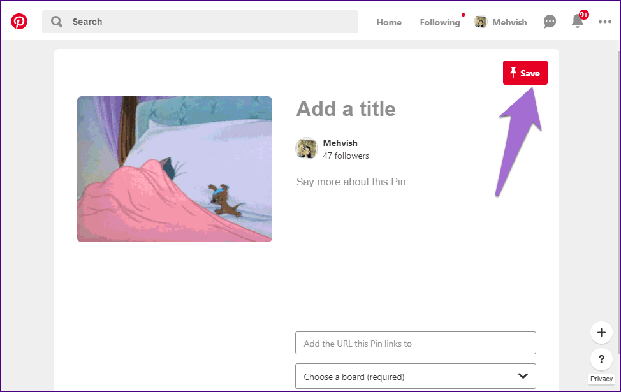The width and height of the screenshot is (621, 392).
Task: Click the Add a title field
Action: (346, 109)
